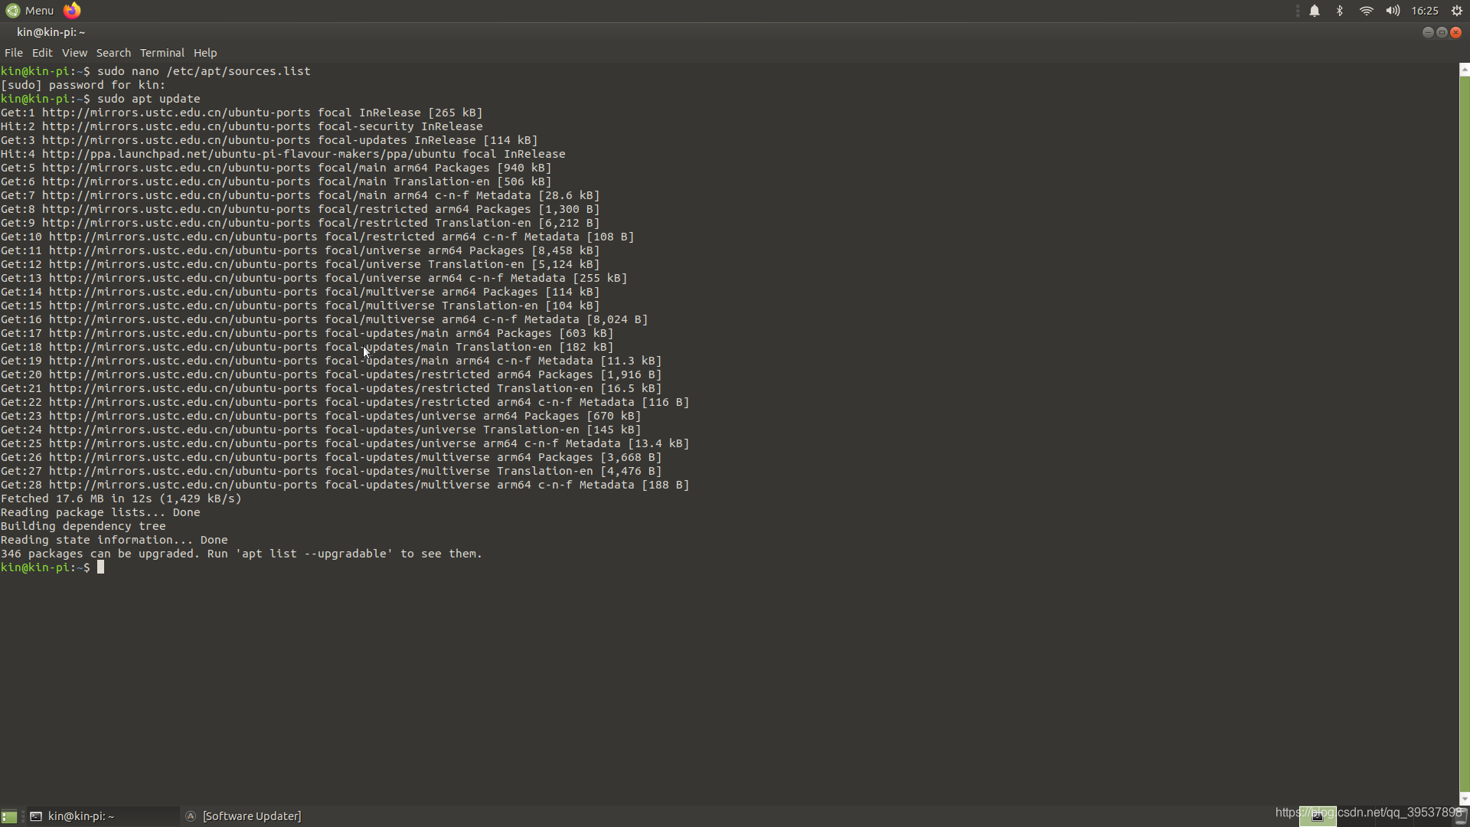Viewport: 1470px width, 827px height.
Task: Restore the Software Updater window from taskbar
Action: coord(251,816)
